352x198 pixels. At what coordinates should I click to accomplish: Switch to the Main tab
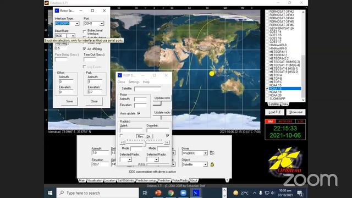tap(82, 180)
